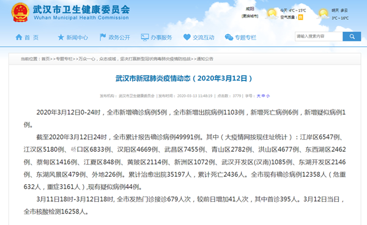
Task: Open the 万众一心，众志成城 breadcrumb link
Action: pyautogui.click(x=135, y=59)
